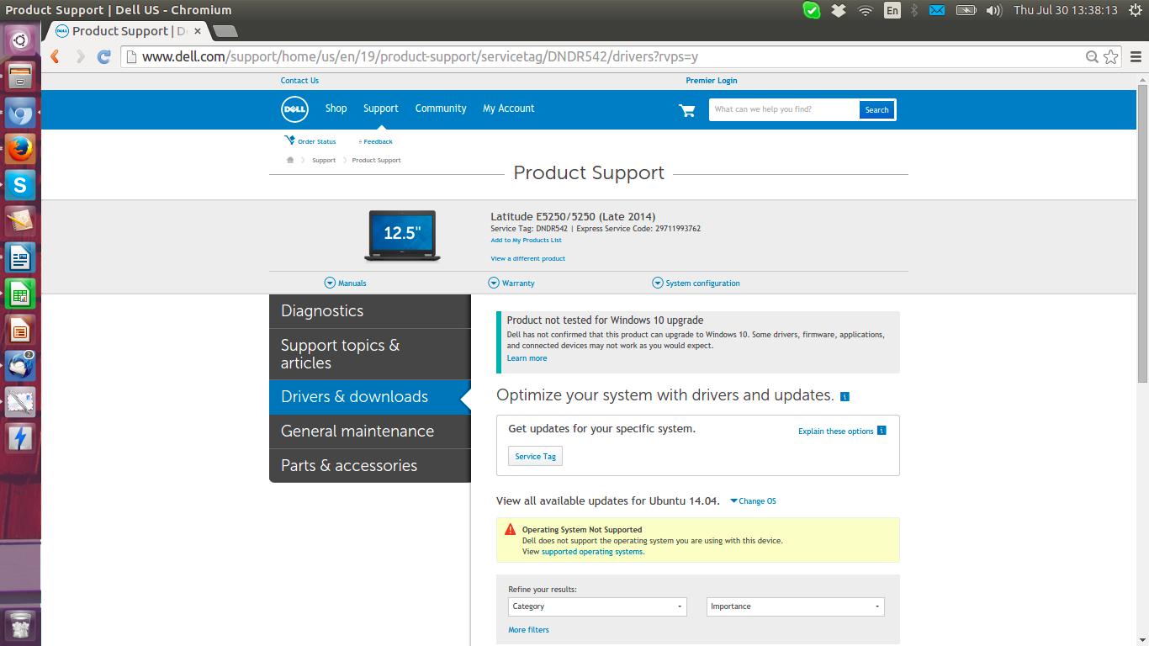Go back to the previous page
This screenshot has height=646, width=1149.
pos(56,56)
